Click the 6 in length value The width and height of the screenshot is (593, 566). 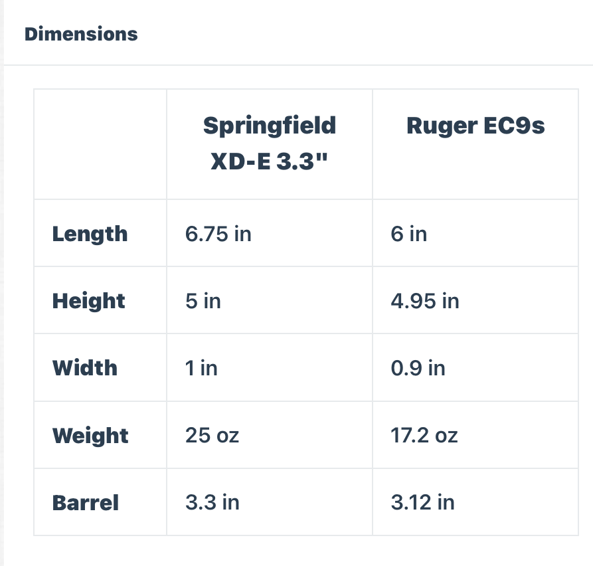coord(409,234)
